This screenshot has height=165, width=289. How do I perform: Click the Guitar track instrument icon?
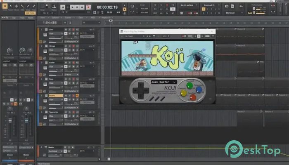[x=45, y=68]
